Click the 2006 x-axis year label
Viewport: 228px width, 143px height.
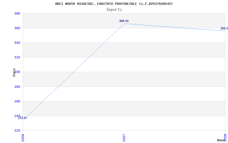coord(23,138)
